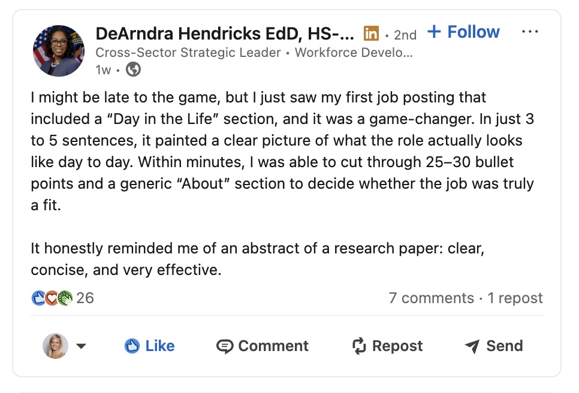View the 7 comments link
The height and width of the screenshot is (393, 579).
coord(431,298)
